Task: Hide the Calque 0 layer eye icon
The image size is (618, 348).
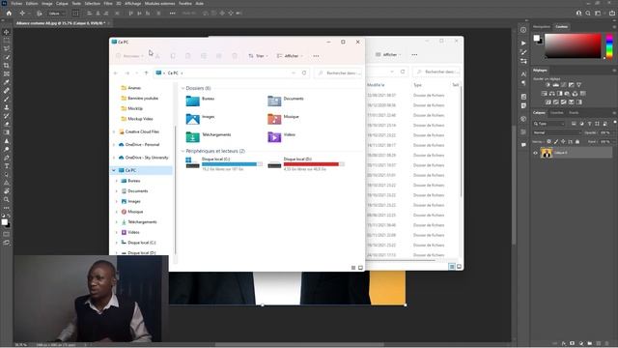Action: (x=535, y=153)
